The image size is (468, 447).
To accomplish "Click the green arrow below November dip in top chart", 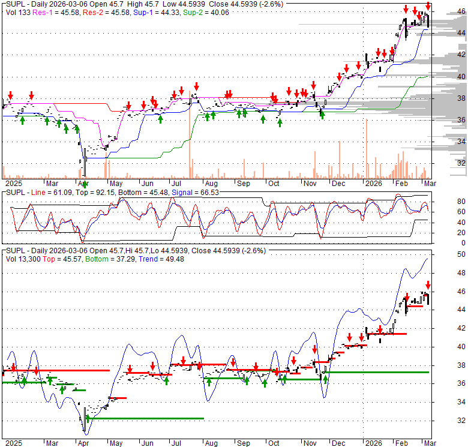I will click(322, 115).
